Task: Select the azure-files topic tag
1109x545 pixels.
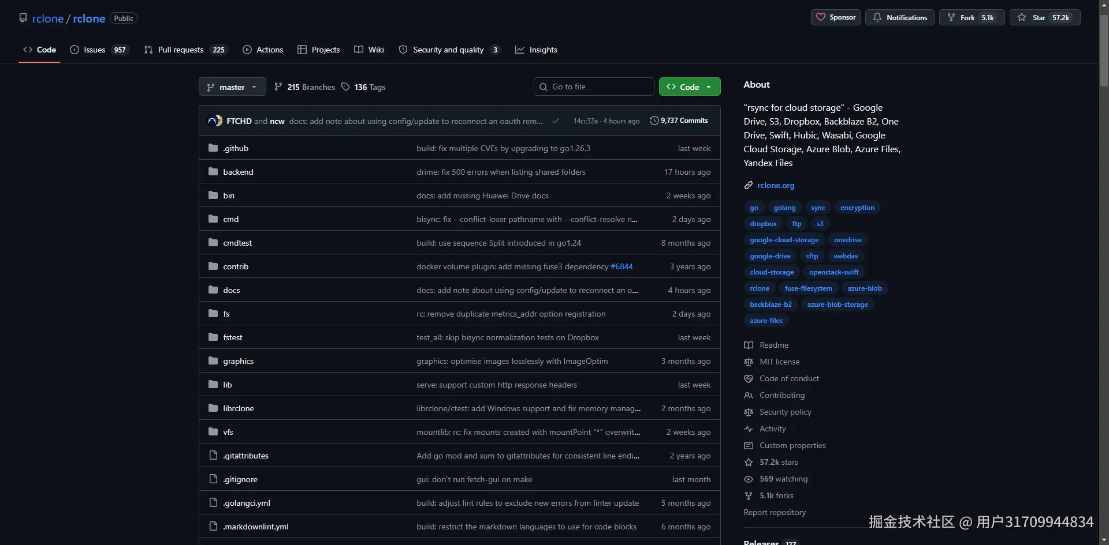Action: (x=766, y=321)
